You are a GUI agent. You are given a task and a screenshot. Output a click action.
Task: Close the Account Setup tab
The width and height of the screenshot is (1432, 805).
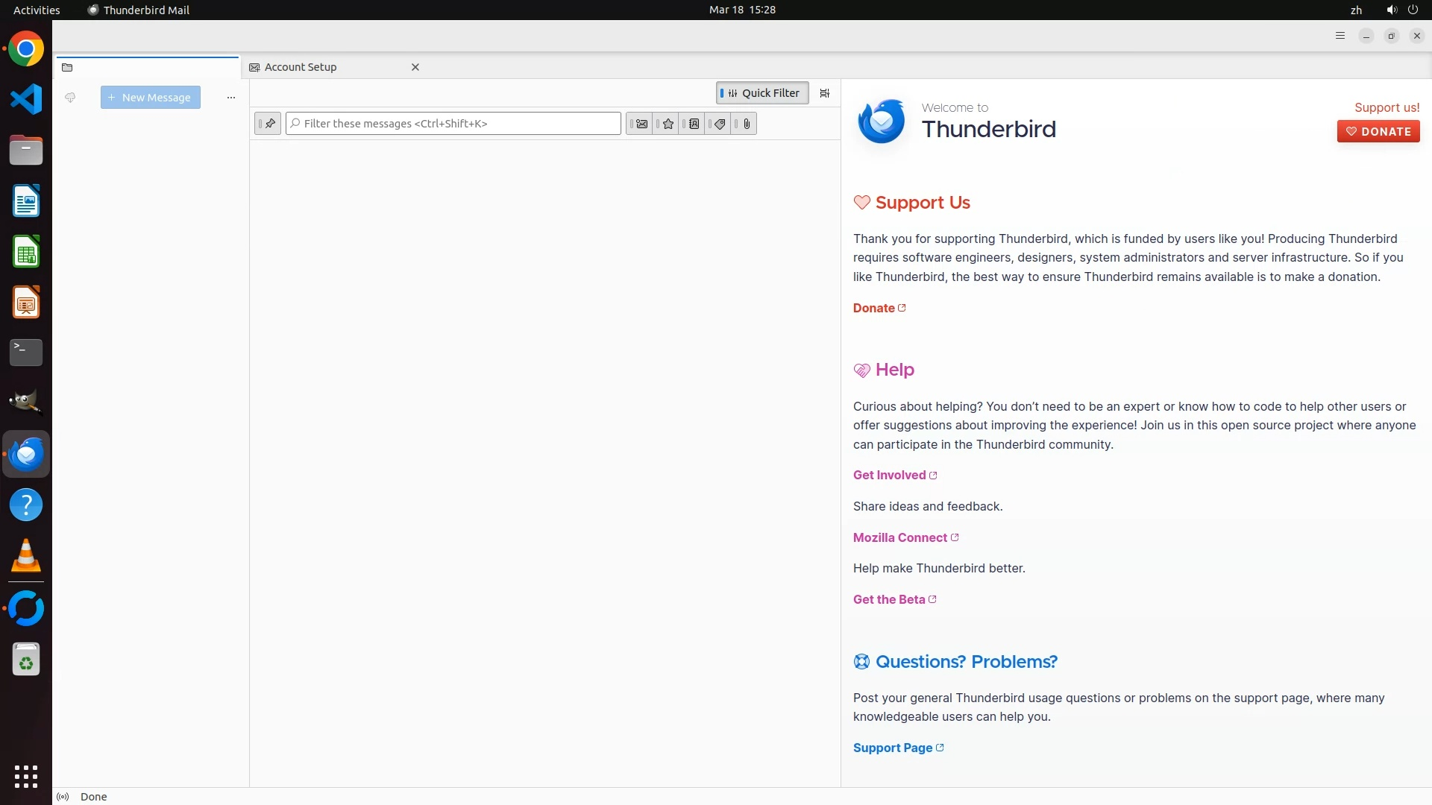click(x=415, y=67)
